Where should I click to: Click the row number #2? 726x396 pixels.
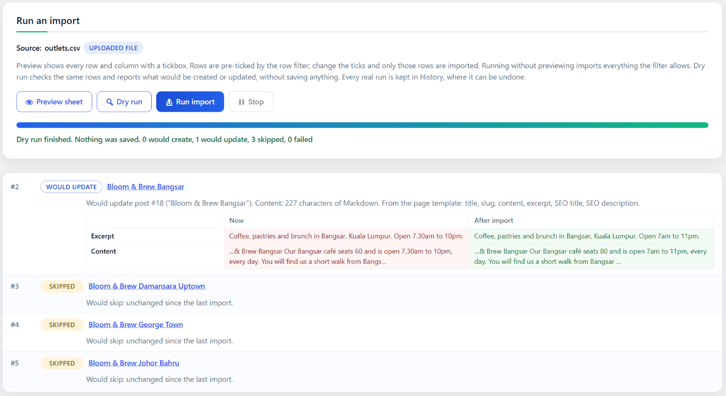tap(15, 187)
